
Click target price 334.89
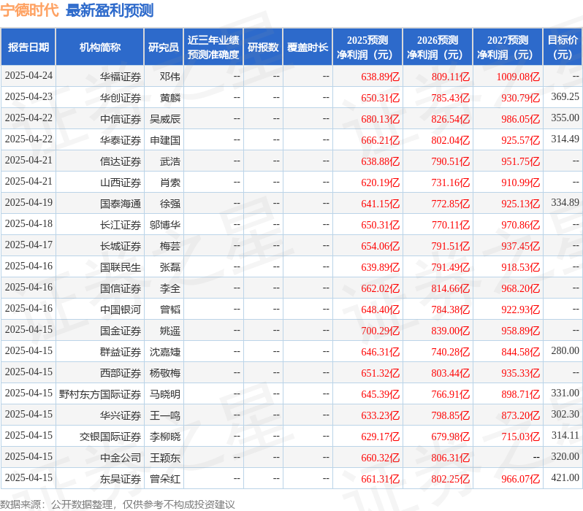tap(565, 202)
